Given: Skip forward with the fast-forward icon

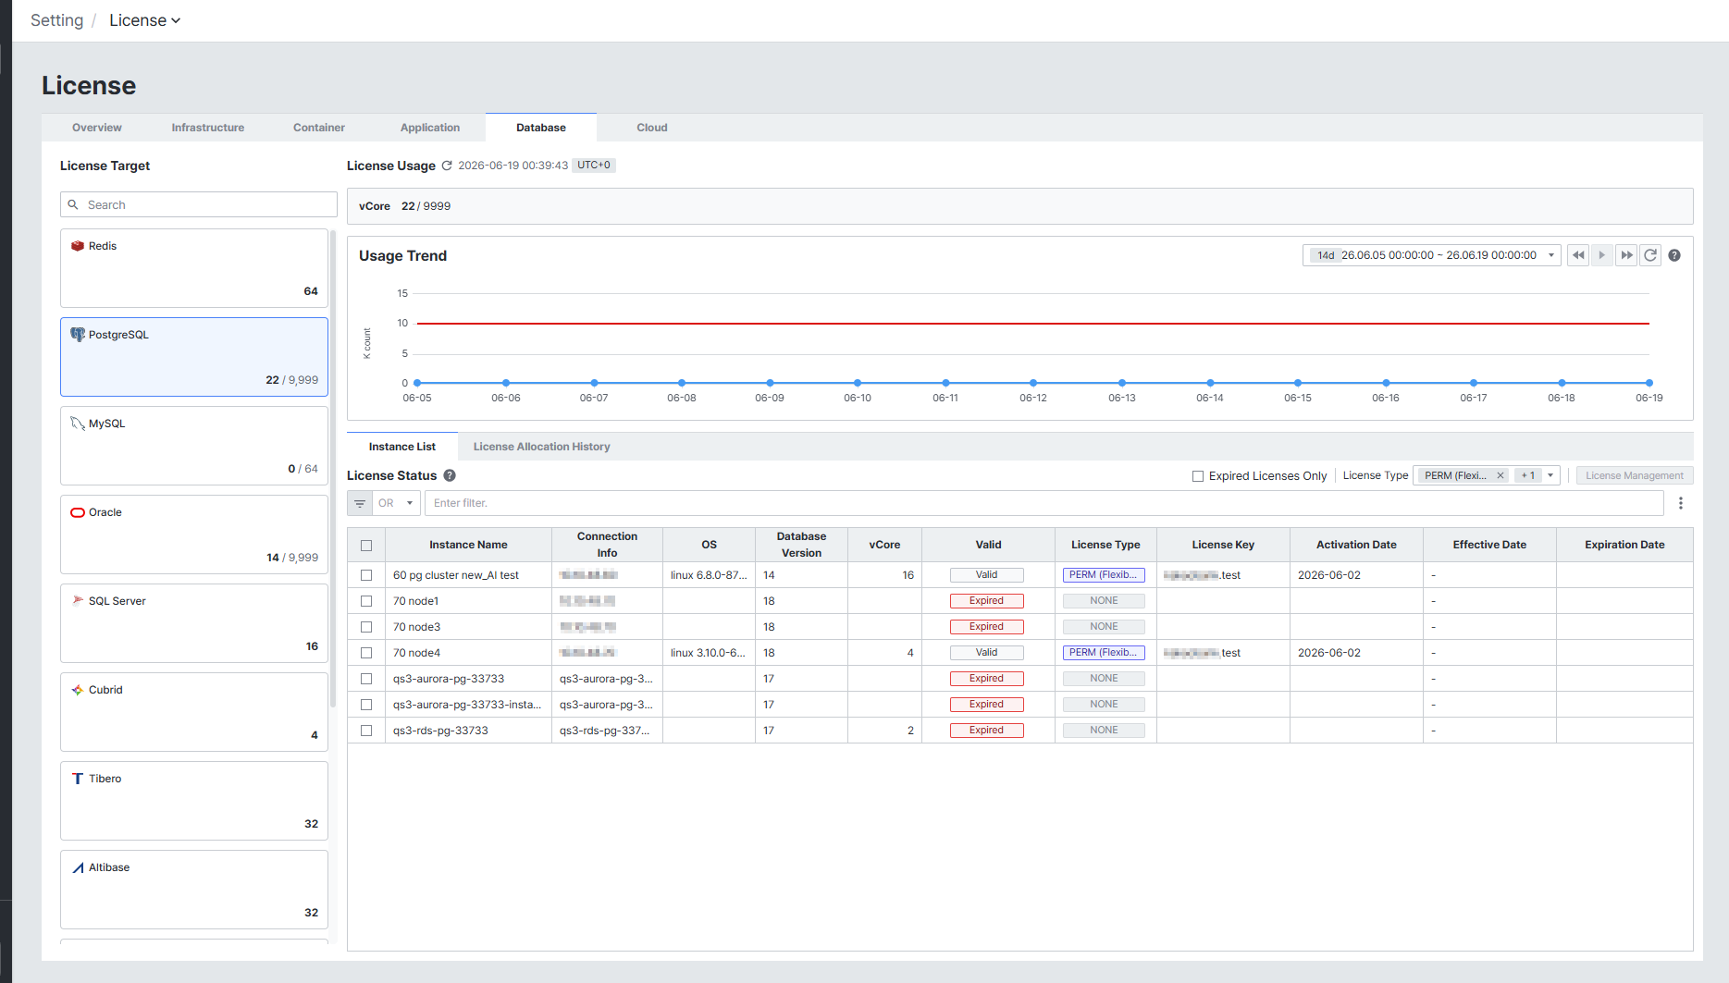Looking at the screenshot, I should pyautogui.click(x=1626, y=255).
